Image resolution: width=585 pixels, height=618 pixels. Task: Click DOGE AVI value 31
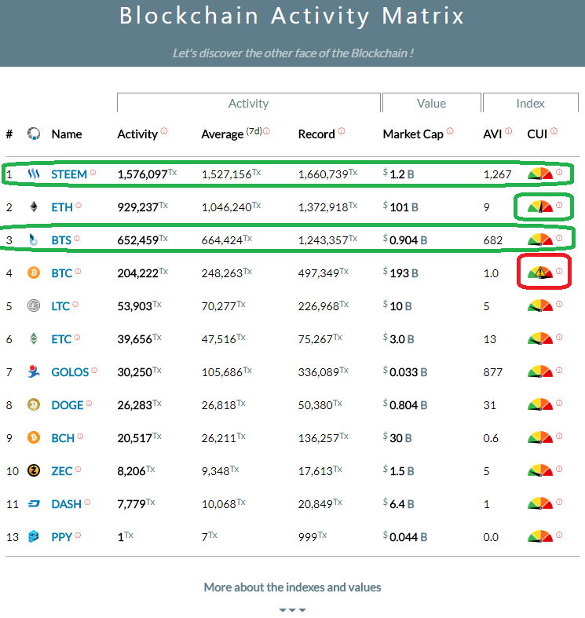490,405
